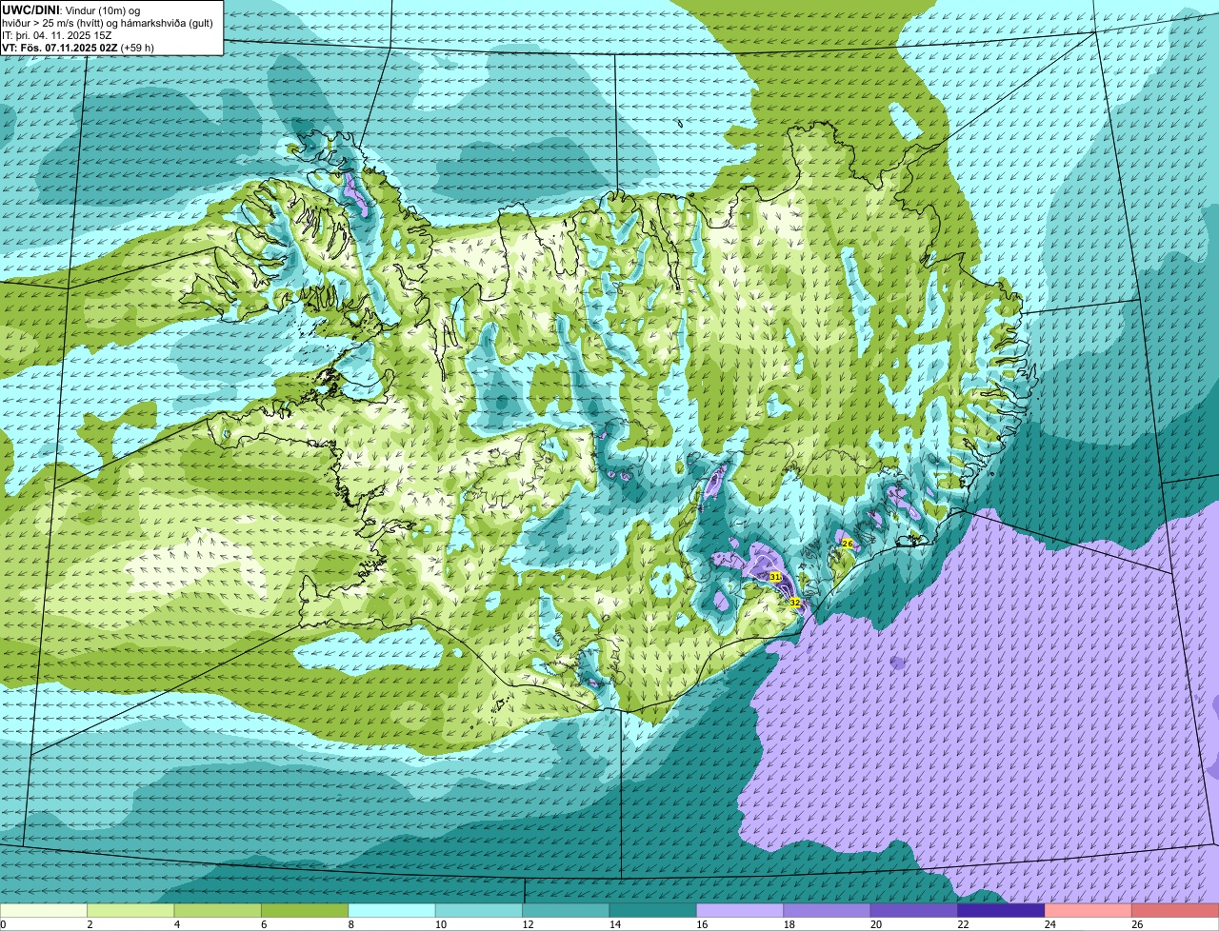The height and width of the screenshot is (931, 1219).
Task: Click the light green 2–4 m/s legend swatch
Action: click(x=131, y=910)
